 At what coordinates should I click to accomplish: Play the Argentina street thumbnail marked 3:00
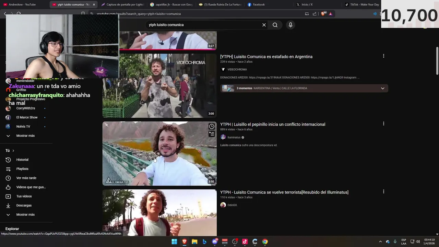point(159,85)
